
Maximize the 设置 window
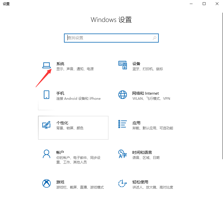tap(204, 4)
